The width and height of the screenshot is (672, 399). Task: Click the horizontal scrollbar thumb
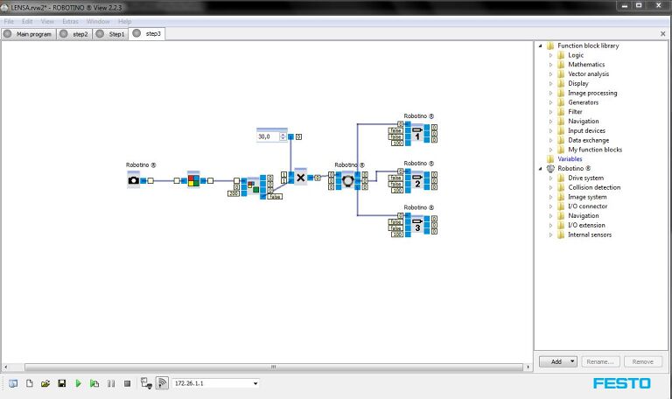273,367
